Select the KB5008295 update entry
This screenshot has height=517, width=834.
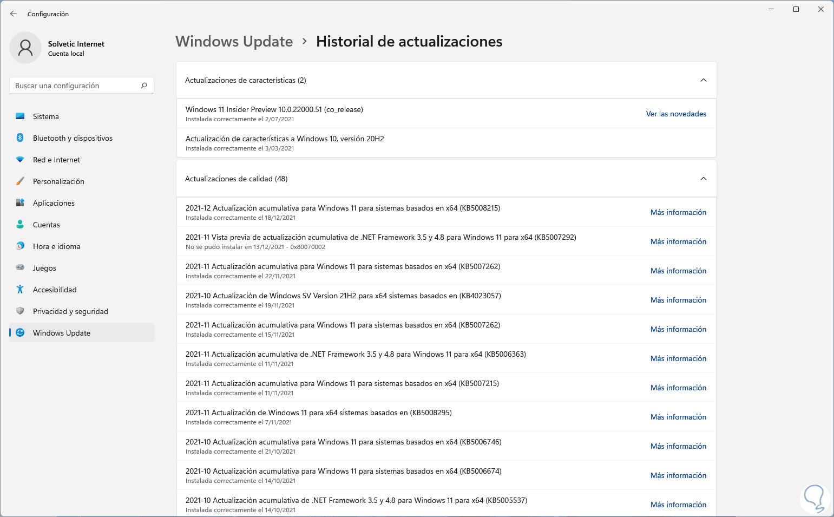pos(446,417)
